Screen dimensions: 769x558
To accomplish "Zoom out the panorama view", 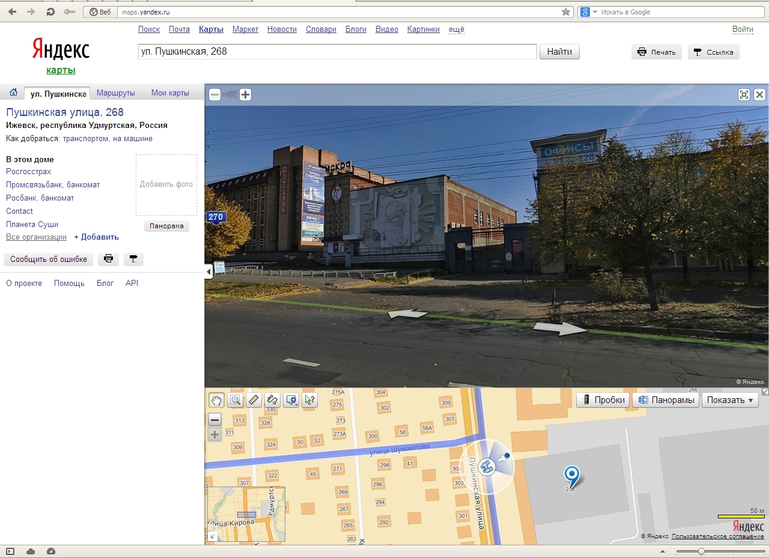I will coord(214,94).
